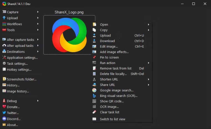Expand the Shorten URL submenu arrow
This screenshot has width=211, height=129.
pyautogui.click(x=149, y=79)
